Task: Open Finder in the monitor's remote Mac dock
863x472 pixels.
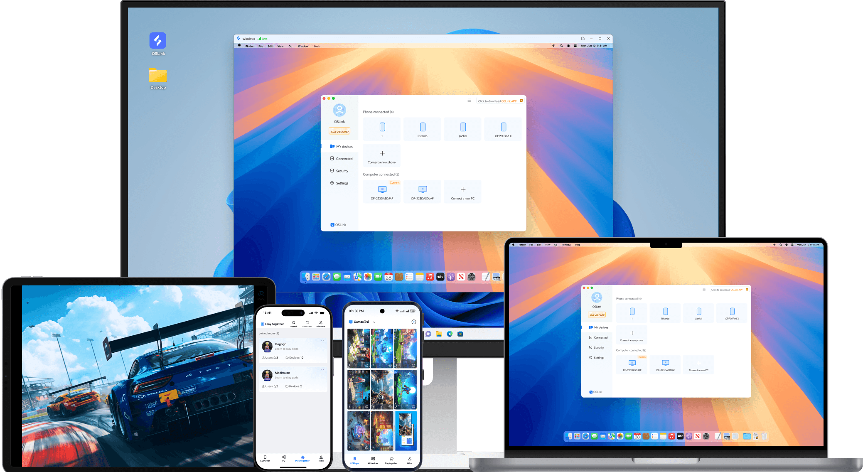Action: click(306, 277)
